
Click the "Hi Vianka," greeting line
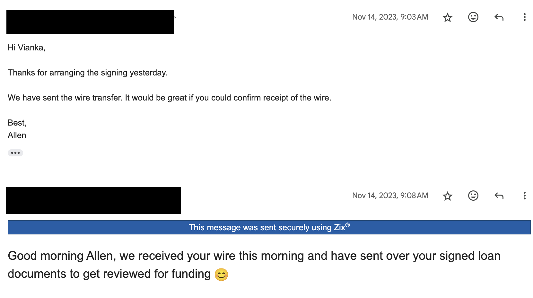27,48
